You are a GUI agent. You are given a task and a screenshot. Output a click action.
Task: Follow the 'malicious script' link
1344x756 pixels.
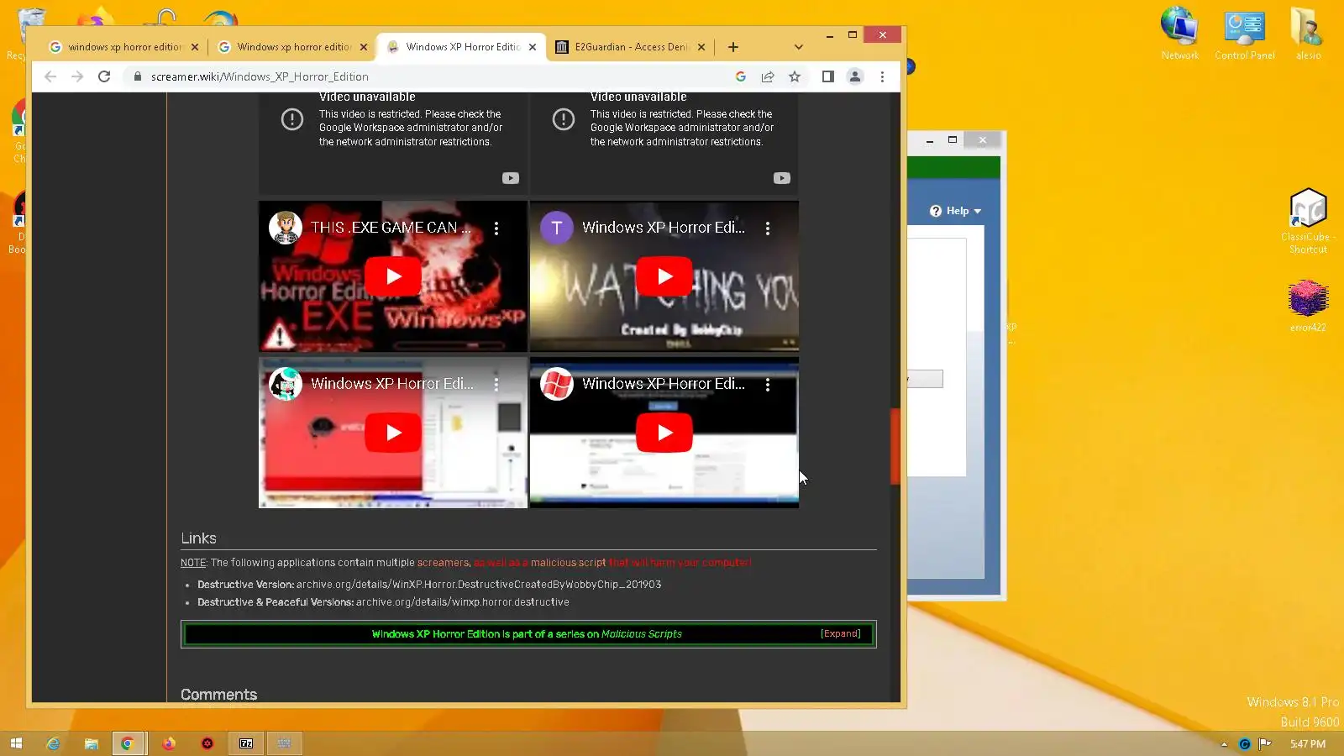coord(568,563)
